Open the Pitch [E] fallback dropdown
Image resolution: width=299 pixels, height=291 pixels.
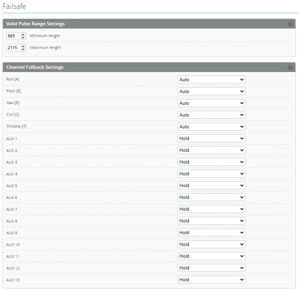pyautogui.click(x=211, y=91)
